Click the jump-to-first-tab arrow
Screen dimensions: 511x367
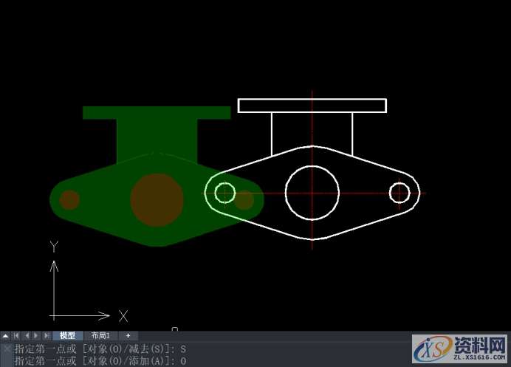[16, 336]
